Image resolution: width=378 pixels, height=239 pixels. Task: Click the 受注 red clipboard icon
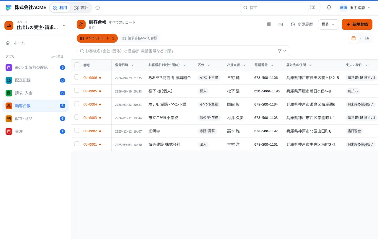point(9,131)
